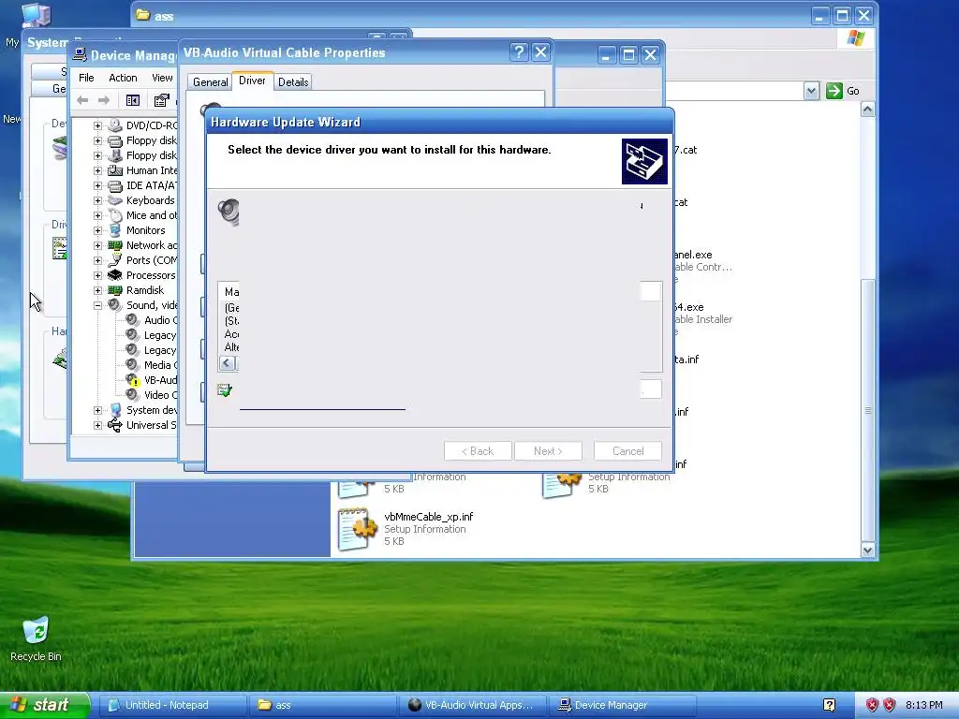Select the Video Codecs device entry
The image size is (959, 719).
160,395
